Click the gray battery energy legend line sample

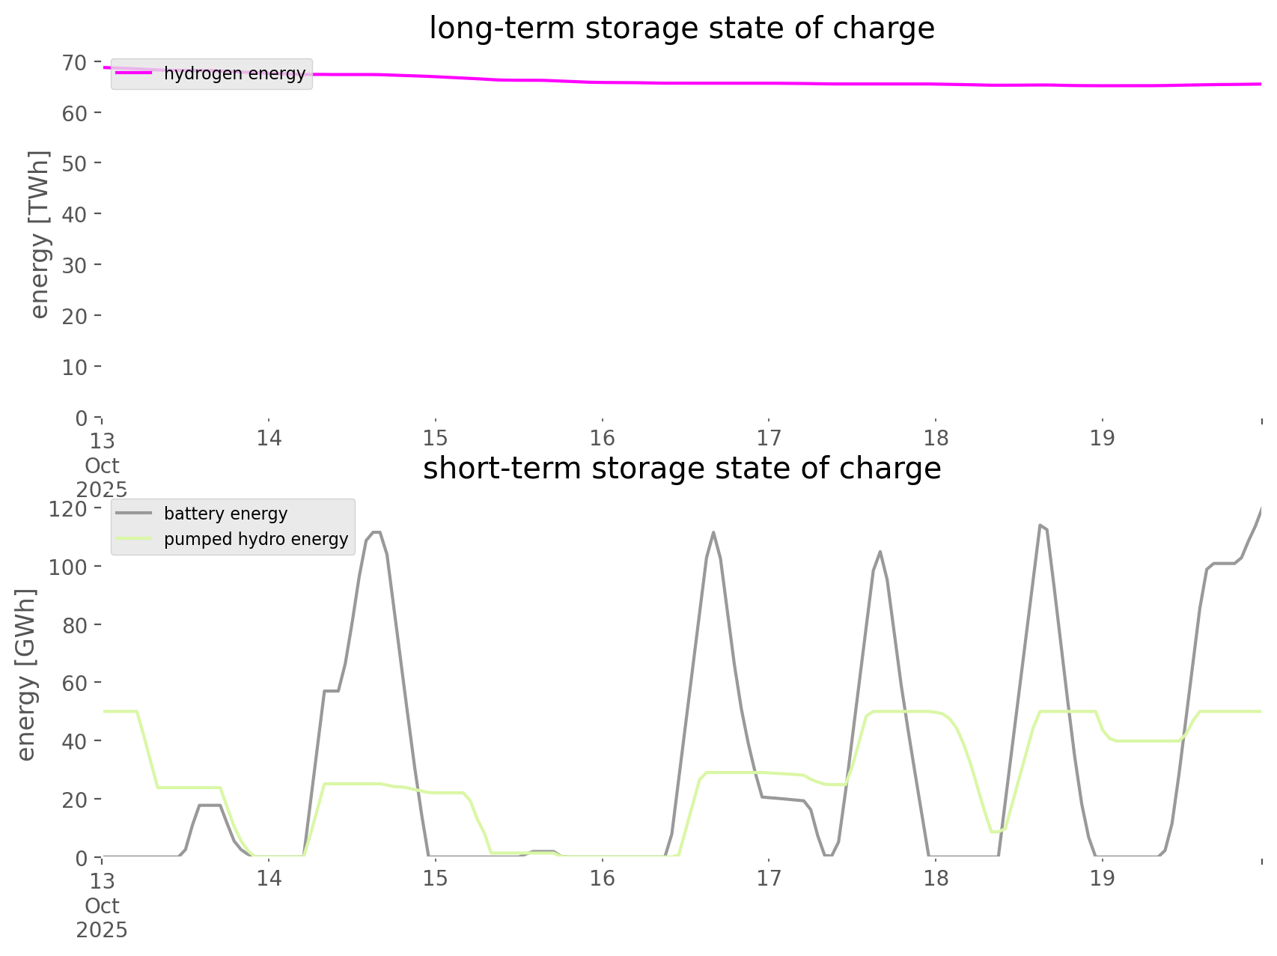pyautogui.click(x=133, y=514)
